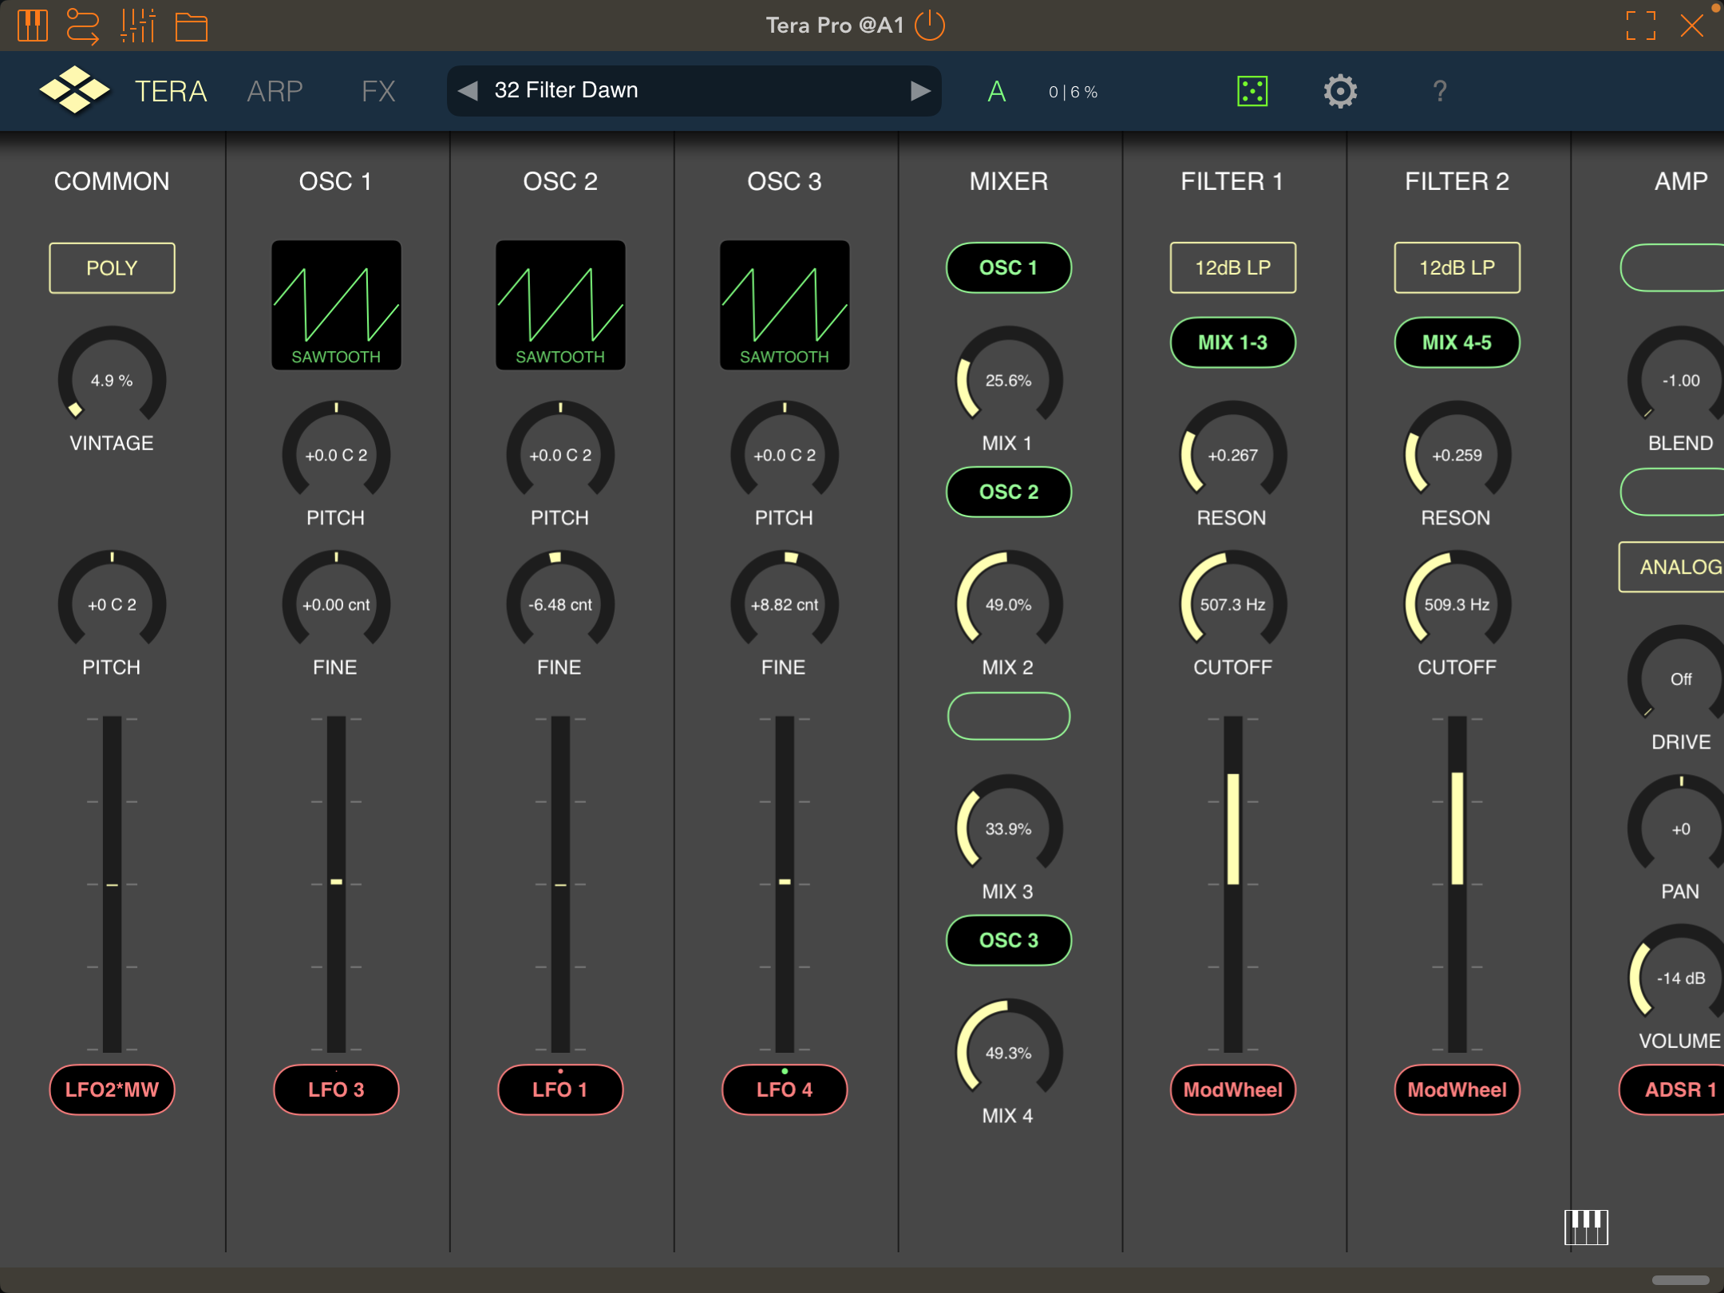
Task: Open Filter 1 12dB LP type selector
Action: point(1233,268)
